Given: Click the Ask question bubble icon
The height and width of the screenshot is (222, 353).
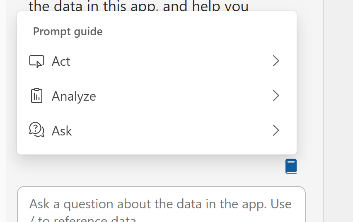Looking at the screenshot, I should click(36, 130).
